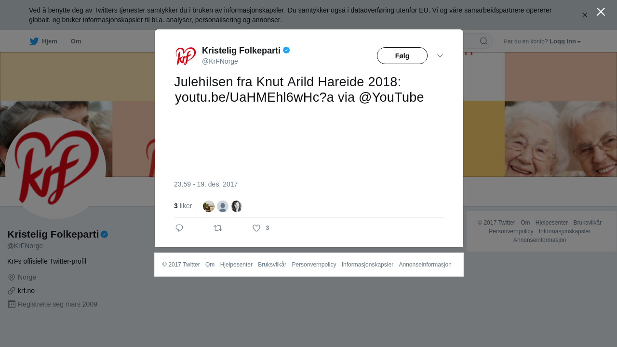The image size is (617, 347).
Task: Click the search magnifier icon
Action: click(483, 41)
